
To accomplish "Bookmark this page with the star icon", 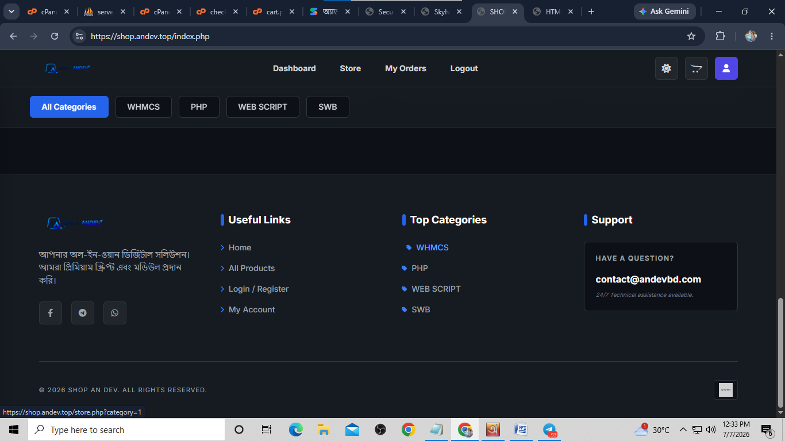I will pos(691,36).
